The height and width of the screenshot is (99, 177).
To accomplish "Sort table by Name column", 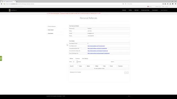I will pyautogui.click(x=82, y=66).
